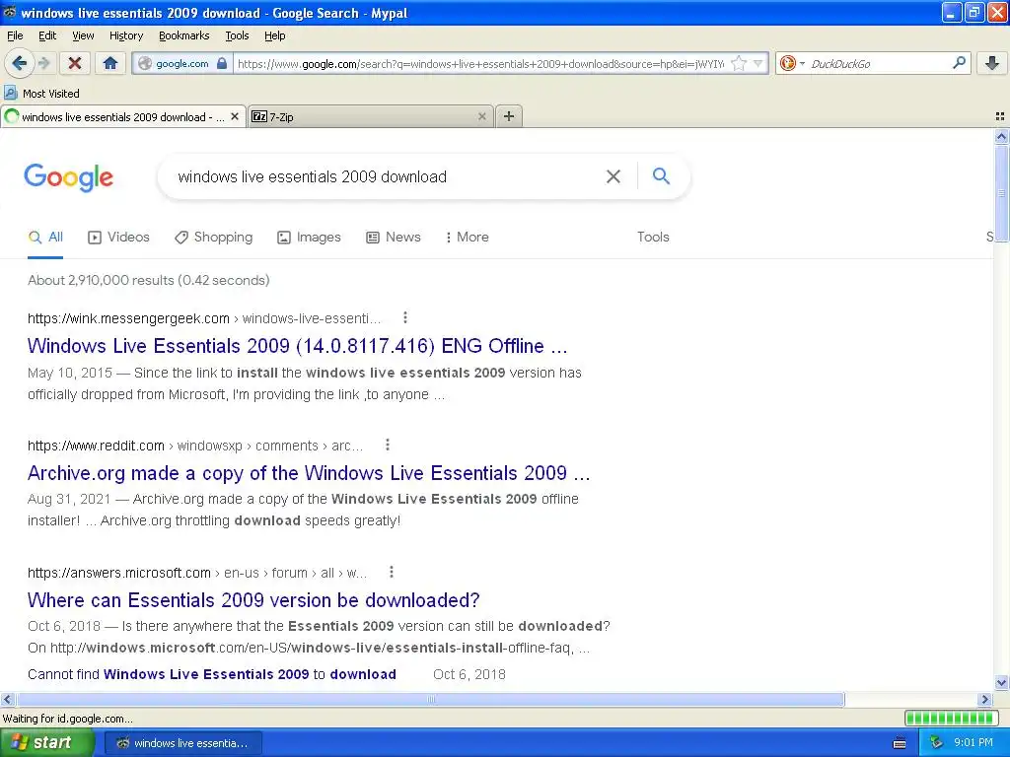This screenshot has width=1010, height=757.
Task: Click the horizontal scrollbar thumb
Action: [x=430, y=699]
